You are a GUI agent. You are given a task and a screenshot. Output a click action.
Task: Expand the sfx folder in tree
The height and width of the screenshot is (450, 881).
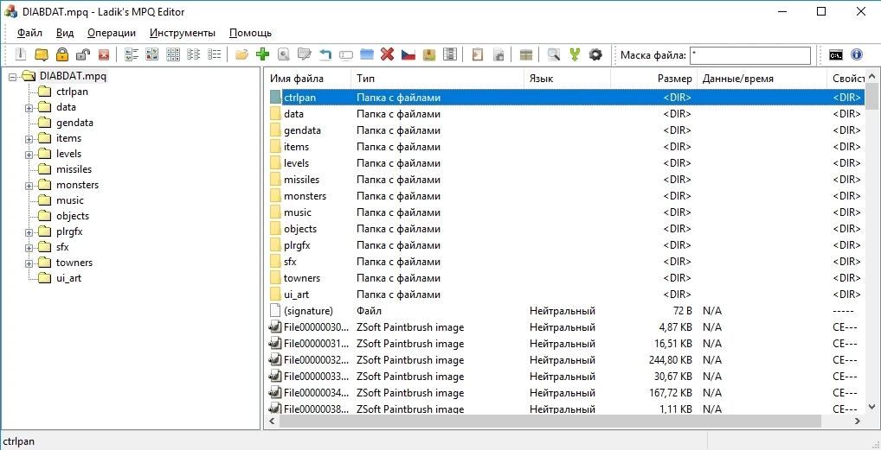click(x=29, y=247)
